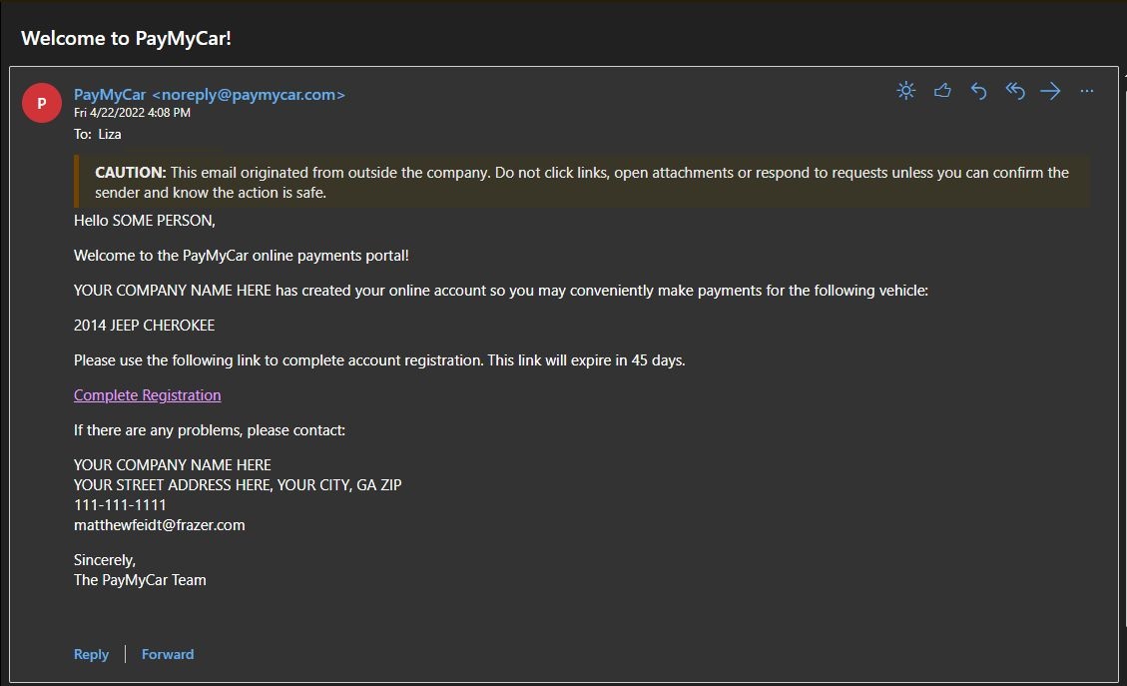The width and height of the screenshot is (1127, 686).
Task: Click the date Fri 4/22/2022 4:08 PM
Action: point(132,112)
